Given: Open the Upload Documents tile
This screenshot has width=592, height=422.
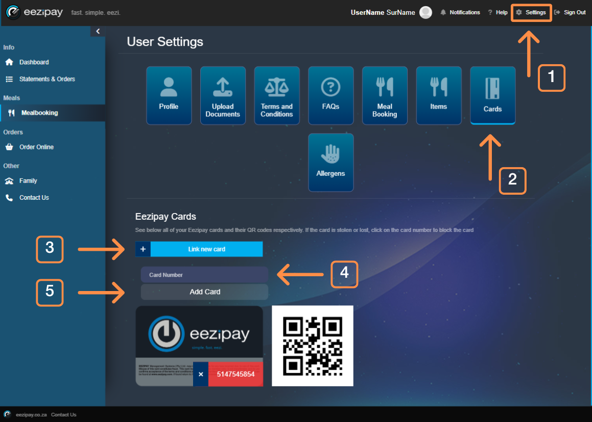Looking at the screenshot, I should tap(223, 95).
